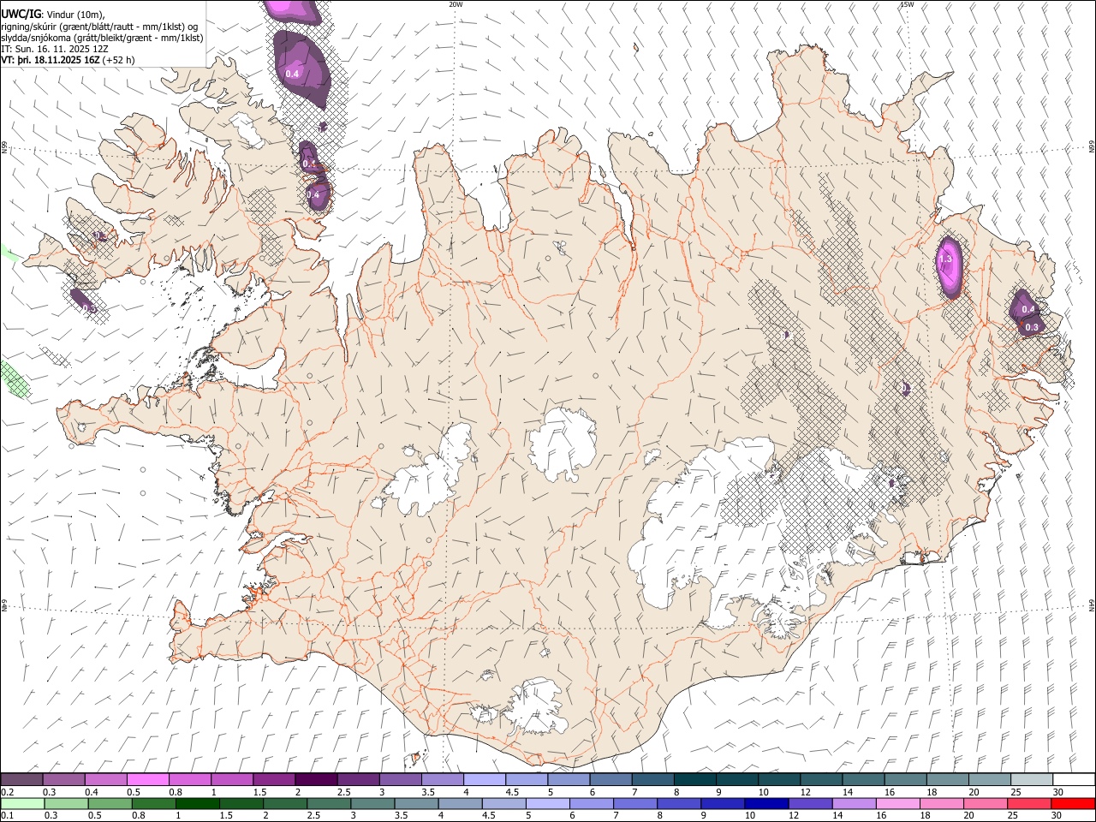Click the '0.2' label in the snow legend

click(6, 792)
